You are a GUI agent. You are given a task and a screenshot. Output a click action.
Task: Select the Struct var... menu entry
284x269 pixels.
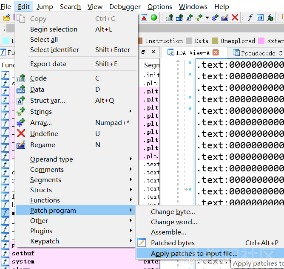click(x=76, y=101)
